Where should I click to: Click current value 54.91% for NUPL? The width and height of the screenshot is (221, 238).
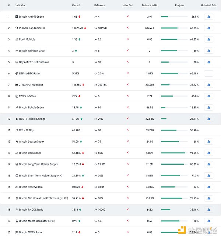[x=76, y=198]
